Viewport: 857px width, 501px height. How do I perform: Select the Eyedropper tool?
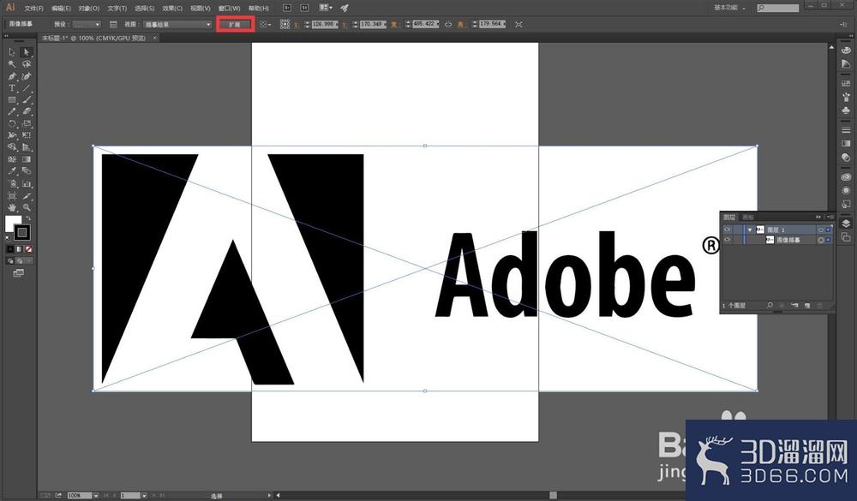11,171
